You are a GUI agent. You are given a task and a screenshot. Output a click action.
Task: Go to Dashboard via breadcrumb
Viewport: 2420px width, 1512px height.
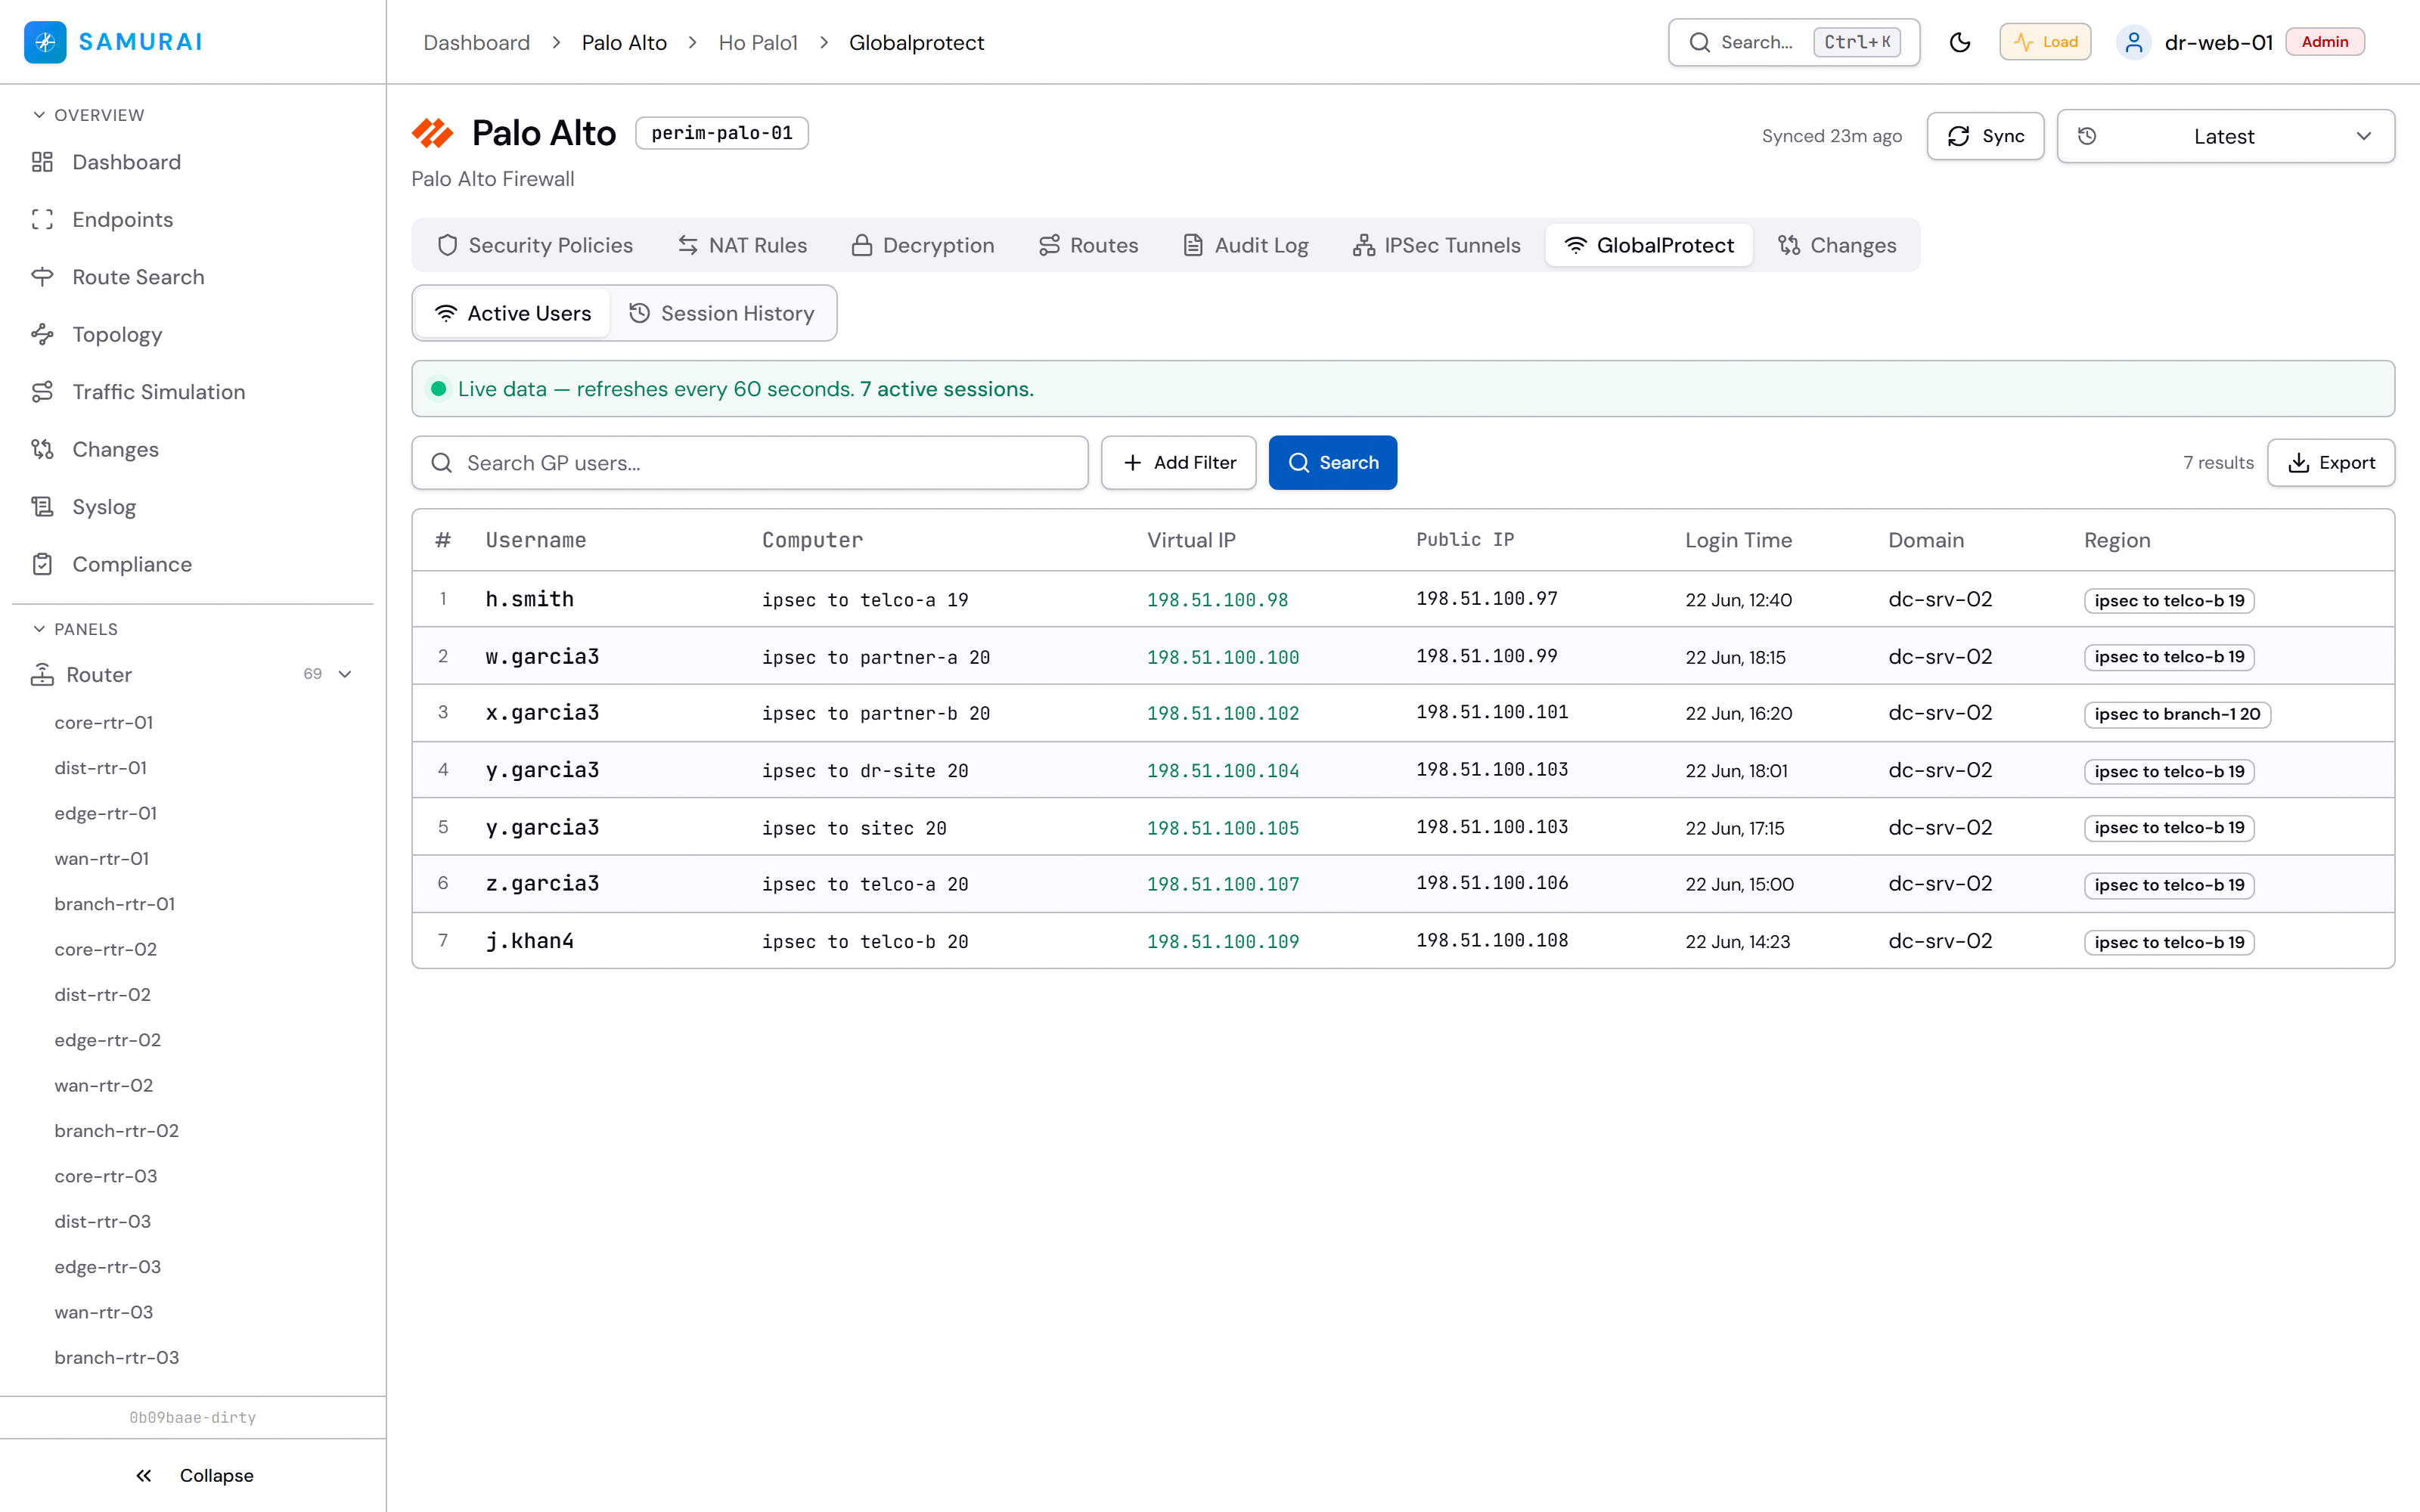477,42
